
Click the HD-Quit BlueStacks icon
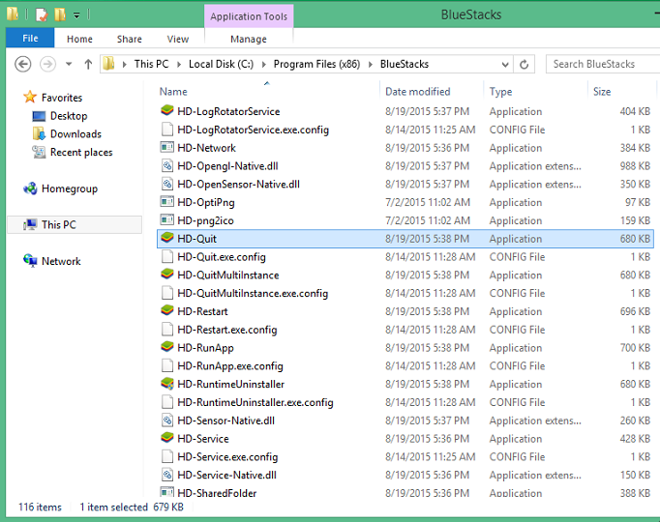tap(167, 238)
